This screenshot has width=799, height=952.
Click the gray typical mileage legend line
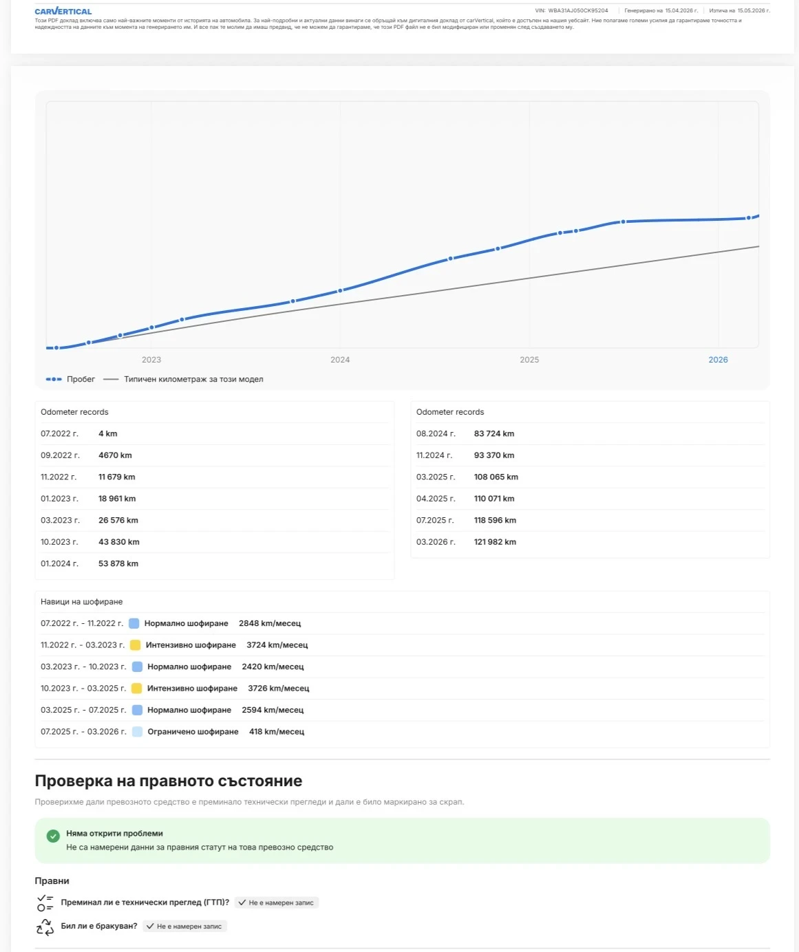click(x=111, y=379)
